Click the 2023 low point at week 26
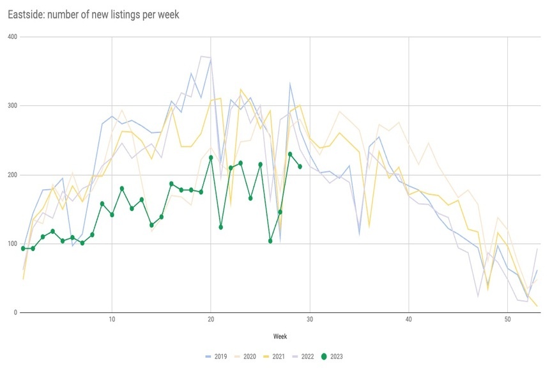Screen dimensions: 552x368 tap(270, 241)
